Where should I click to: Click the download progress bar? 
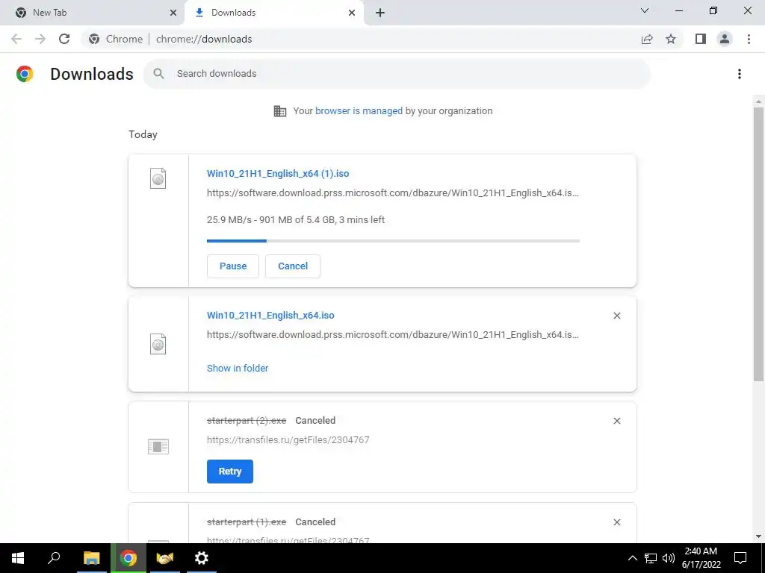pyautogui.click(x=393, y=241)
